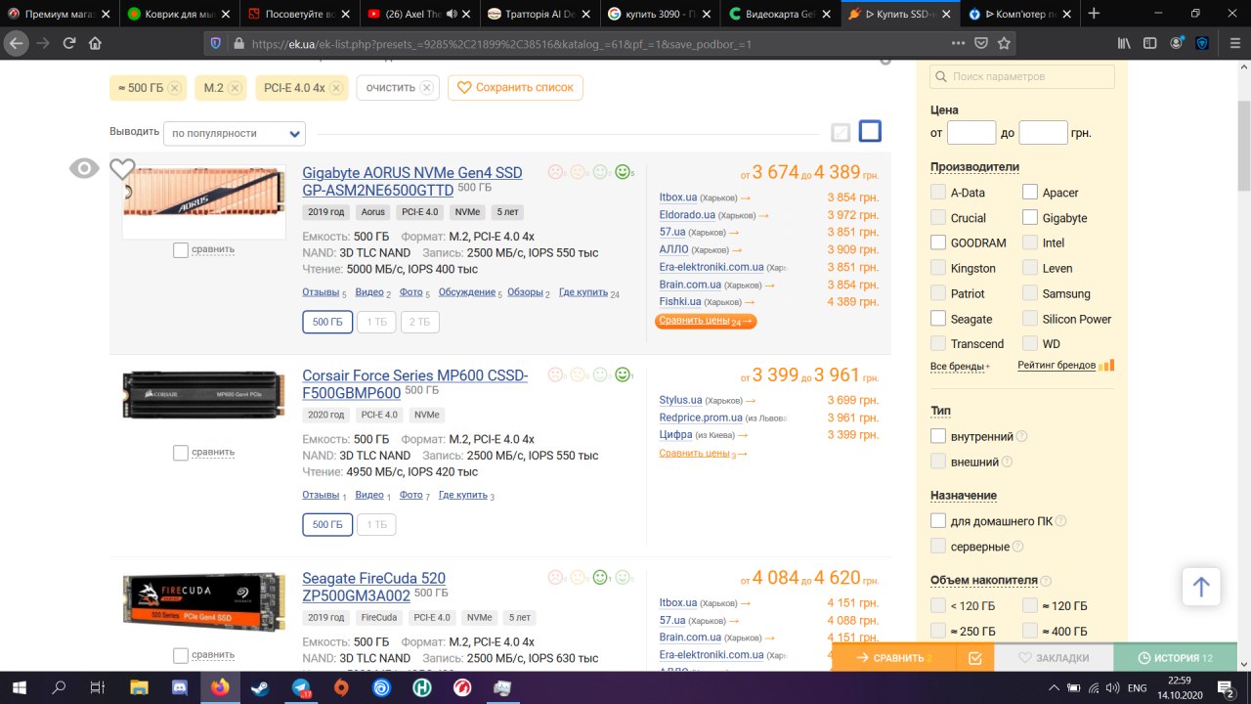
Task: Click the scroll-to-top arrow button
Action: pyautogui.click(x=1201, y=587)
